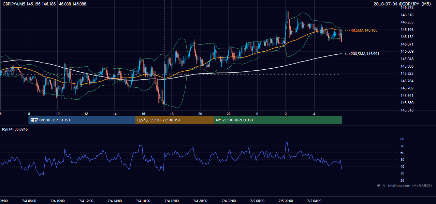Click the 7/5 02:00 date label

(x=286, y=201)
